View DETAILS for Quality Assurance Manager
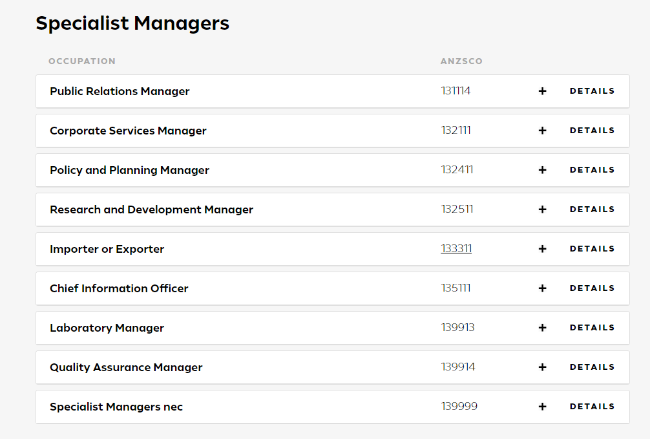 (x=592, y=367)
